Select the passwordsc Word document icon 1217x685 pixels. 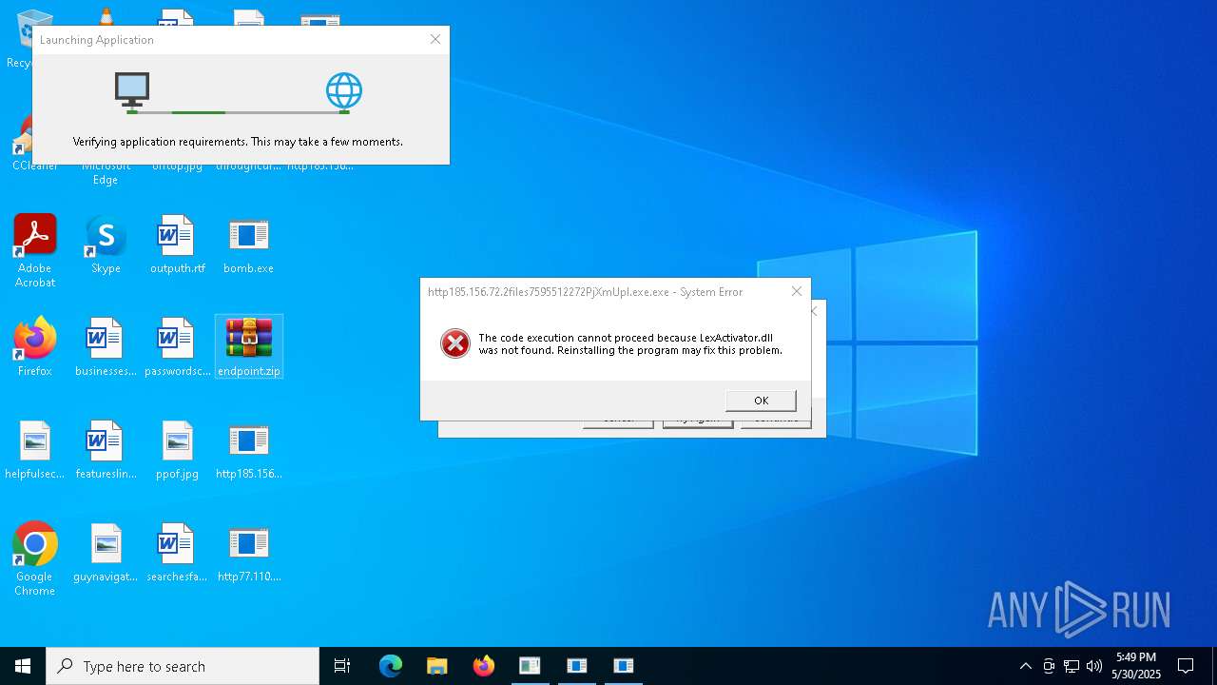pos(178,347)
